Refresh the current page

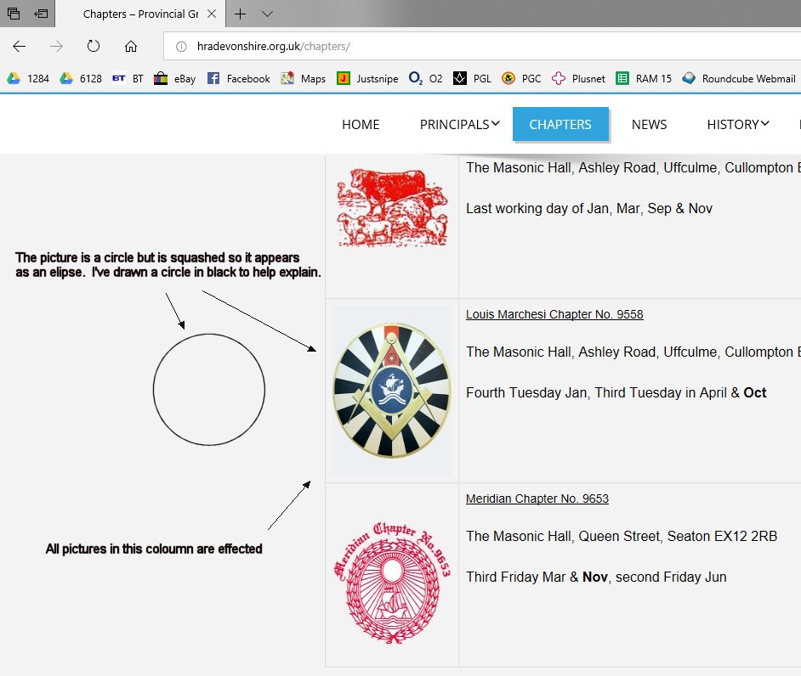(94, 47)
